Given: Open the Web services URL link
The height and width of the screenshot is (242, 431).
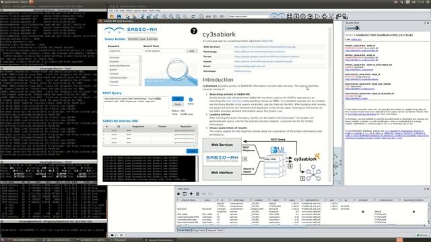Looking at the screenshot, I should point(265,47).
